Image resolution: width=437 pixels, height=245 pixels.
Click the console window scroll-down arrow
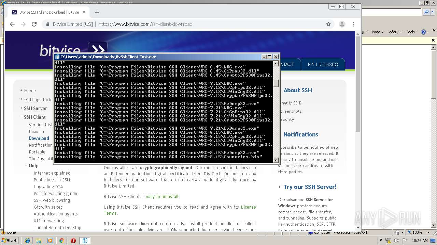pyautogui.click(x=276, y=160)
